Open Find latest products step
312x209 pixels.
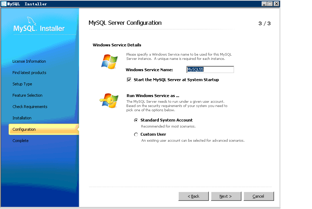tap(29, 73)
